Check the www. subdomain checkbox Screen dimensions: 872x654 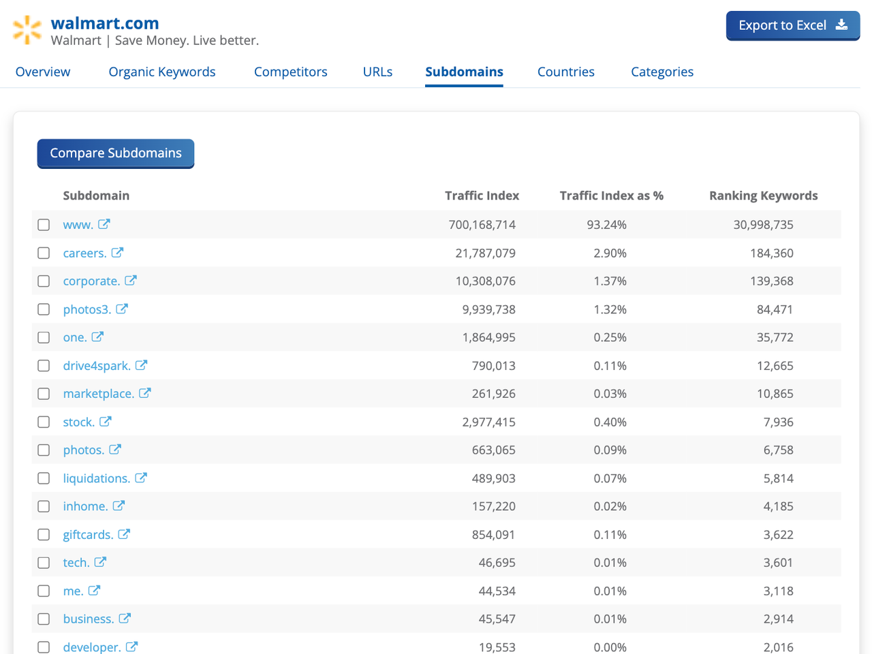44,225
